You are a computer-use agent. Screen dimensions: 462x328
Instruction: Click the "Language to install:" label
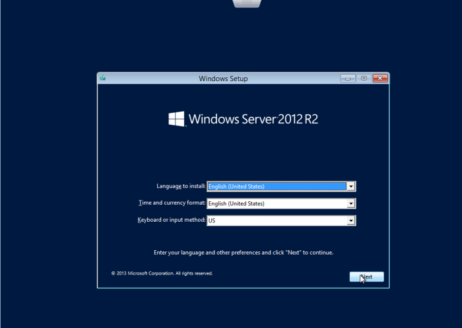pos(181,186)
